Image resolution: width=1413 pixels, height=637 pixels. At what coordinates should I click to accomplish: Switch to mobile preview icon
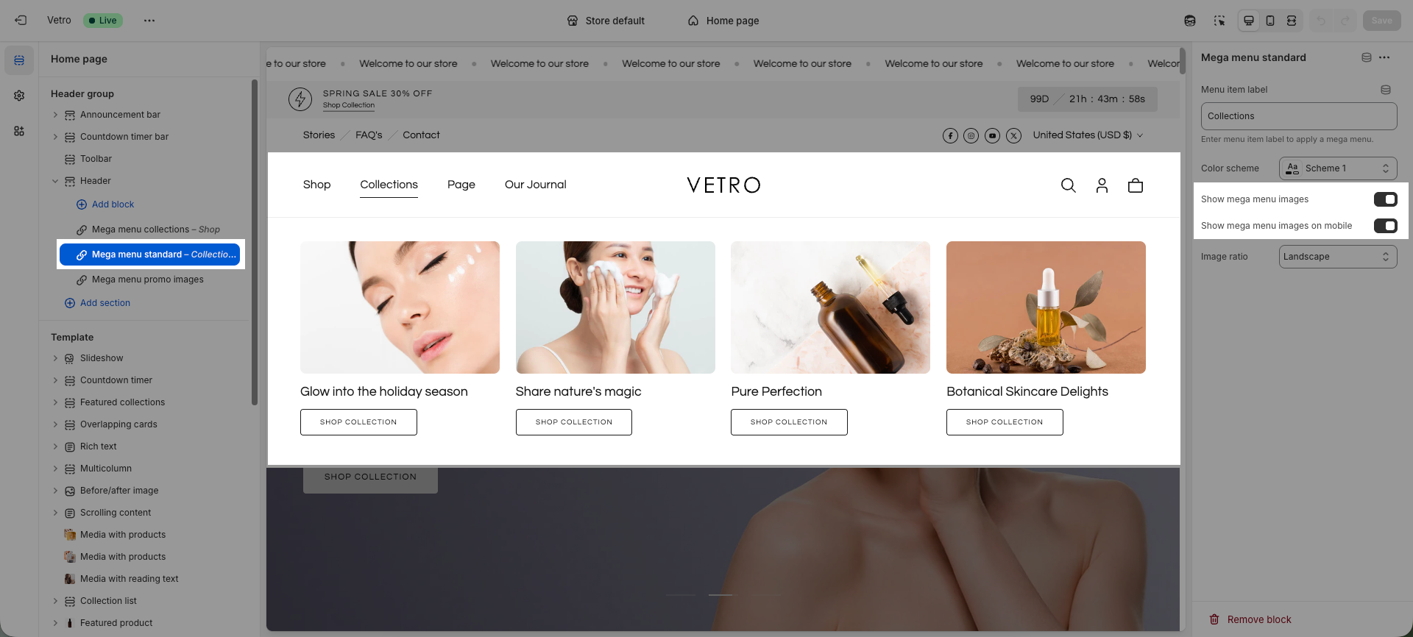(1270, 21)
